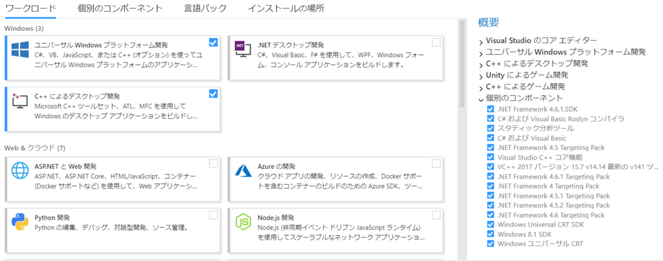Select the .NET デスクトップ開発 card title
This screenshot has height=261, width=663.
coord(291,45)
